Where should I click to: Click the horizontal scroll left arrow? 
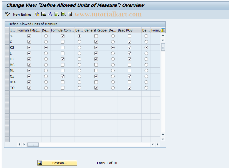coord(19,144)
